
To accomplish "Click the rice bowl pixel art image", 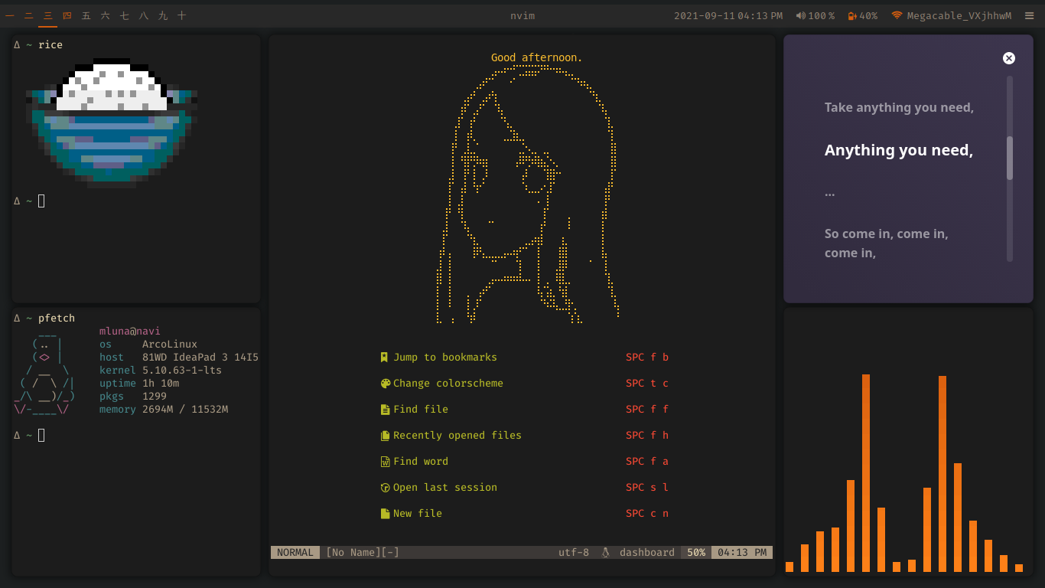I will [112, 123].
